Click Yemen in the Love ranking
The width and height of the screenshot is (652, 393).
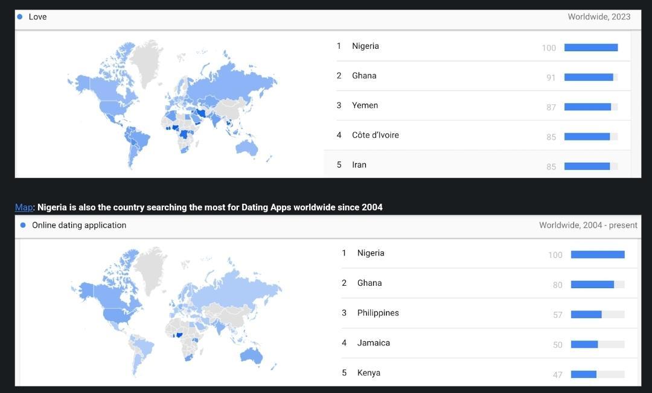click(365, 105)
